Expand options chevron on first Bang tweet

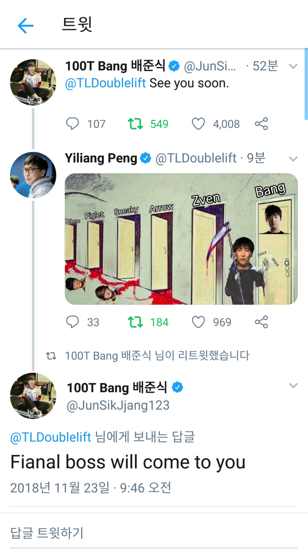[293, 66]
